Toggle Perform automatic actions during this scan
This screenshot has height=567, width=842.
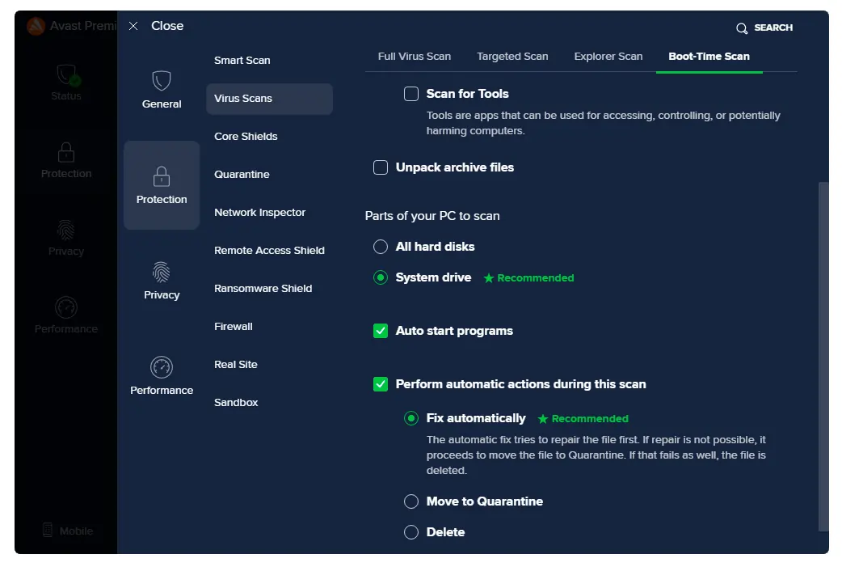pyautogui.click(x=381, y=384)
